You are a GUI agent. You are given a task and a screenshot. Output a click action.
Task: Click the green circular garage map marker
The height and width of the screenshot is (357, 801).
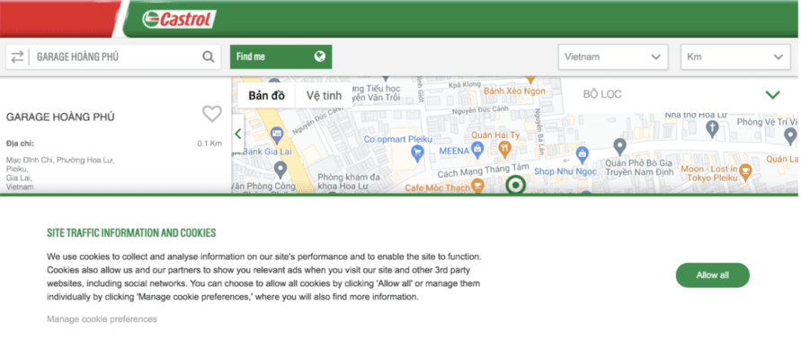[515, 185]
